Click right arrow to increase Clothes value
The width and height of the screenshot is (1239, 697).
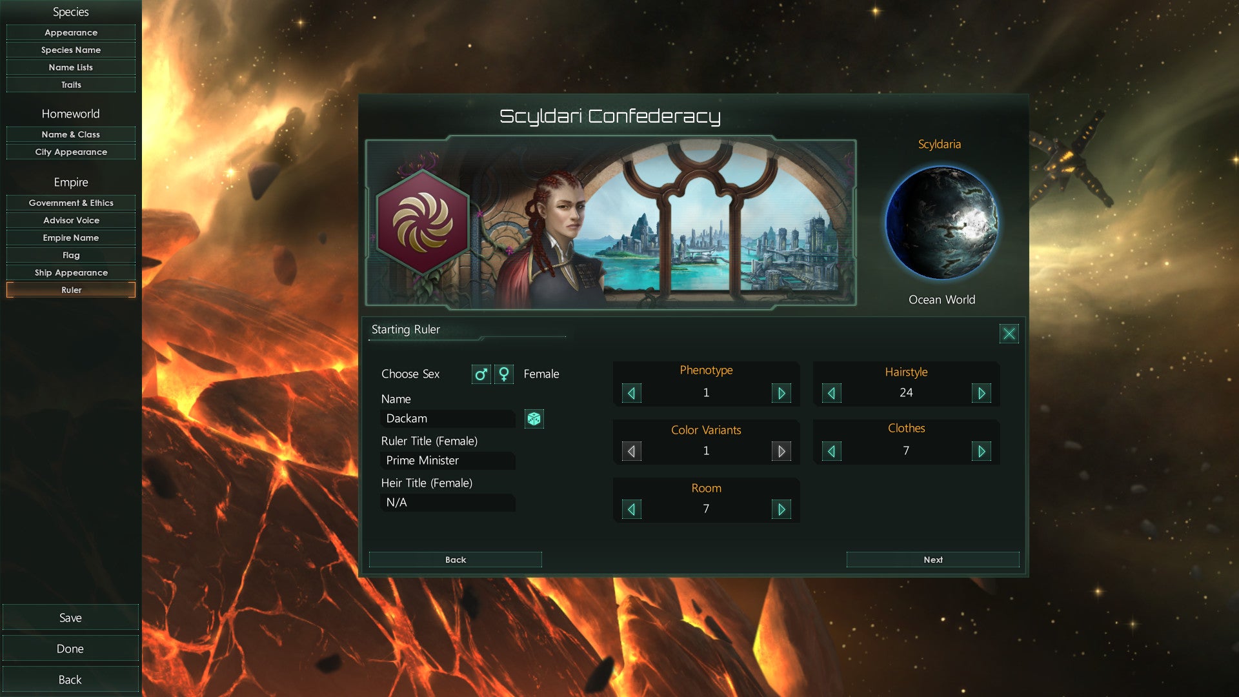(981, 450)
